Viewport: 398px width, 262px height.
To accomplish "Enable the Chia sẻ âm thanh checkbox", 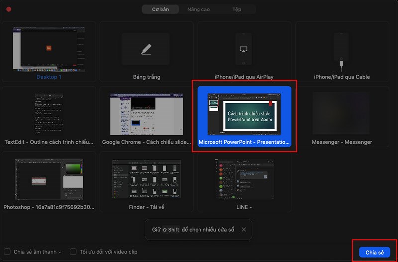I will click(x=7, y=252).
